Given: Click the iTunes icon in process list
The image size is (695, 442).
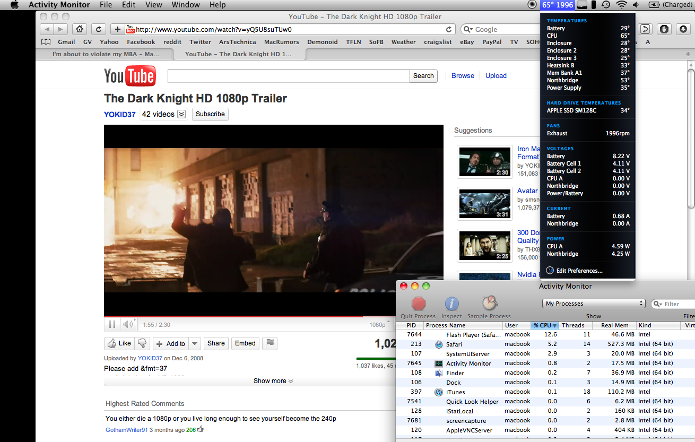Looking at the screenshot, I should pos(439,392).
